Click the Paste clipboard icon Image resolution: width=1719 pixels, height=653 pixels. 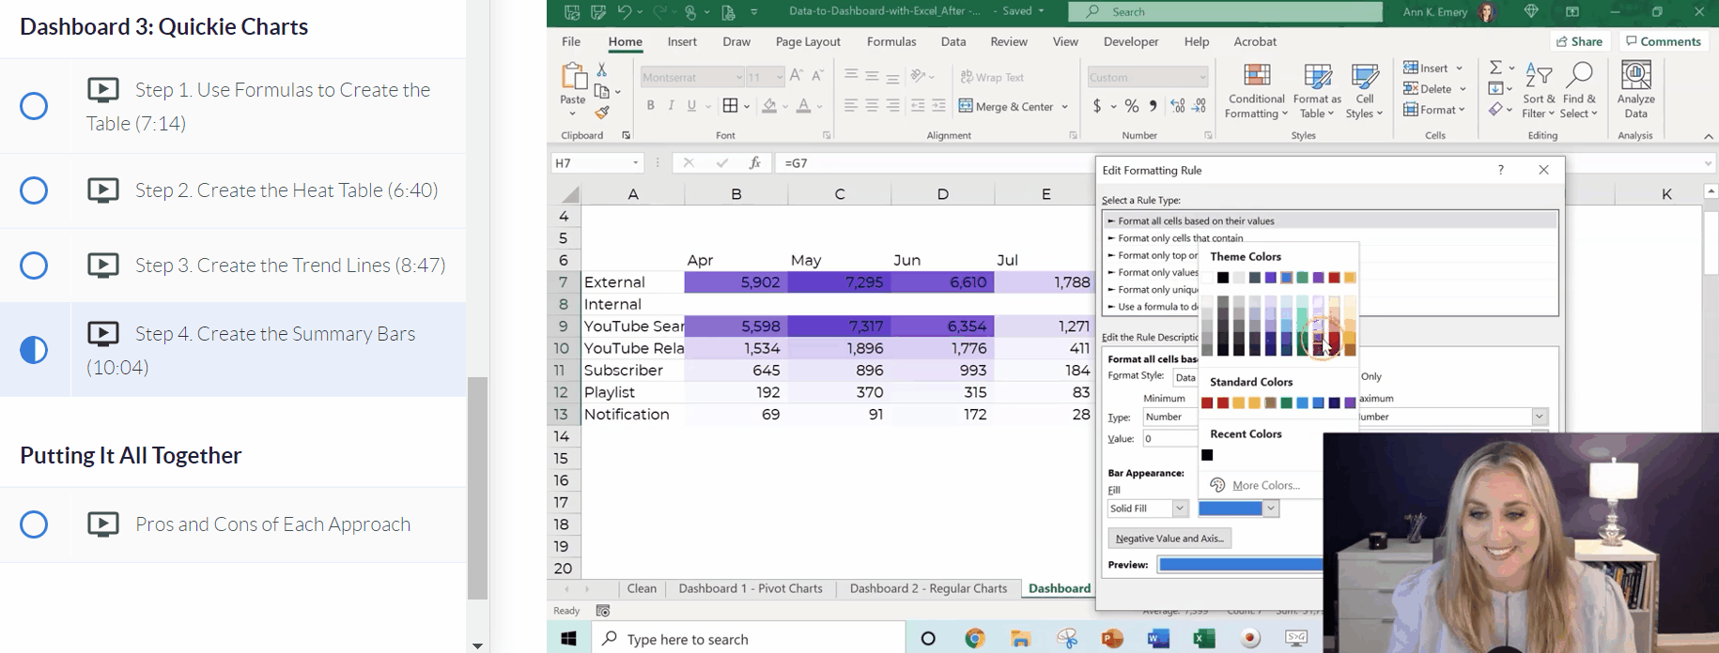click(573, 77)
